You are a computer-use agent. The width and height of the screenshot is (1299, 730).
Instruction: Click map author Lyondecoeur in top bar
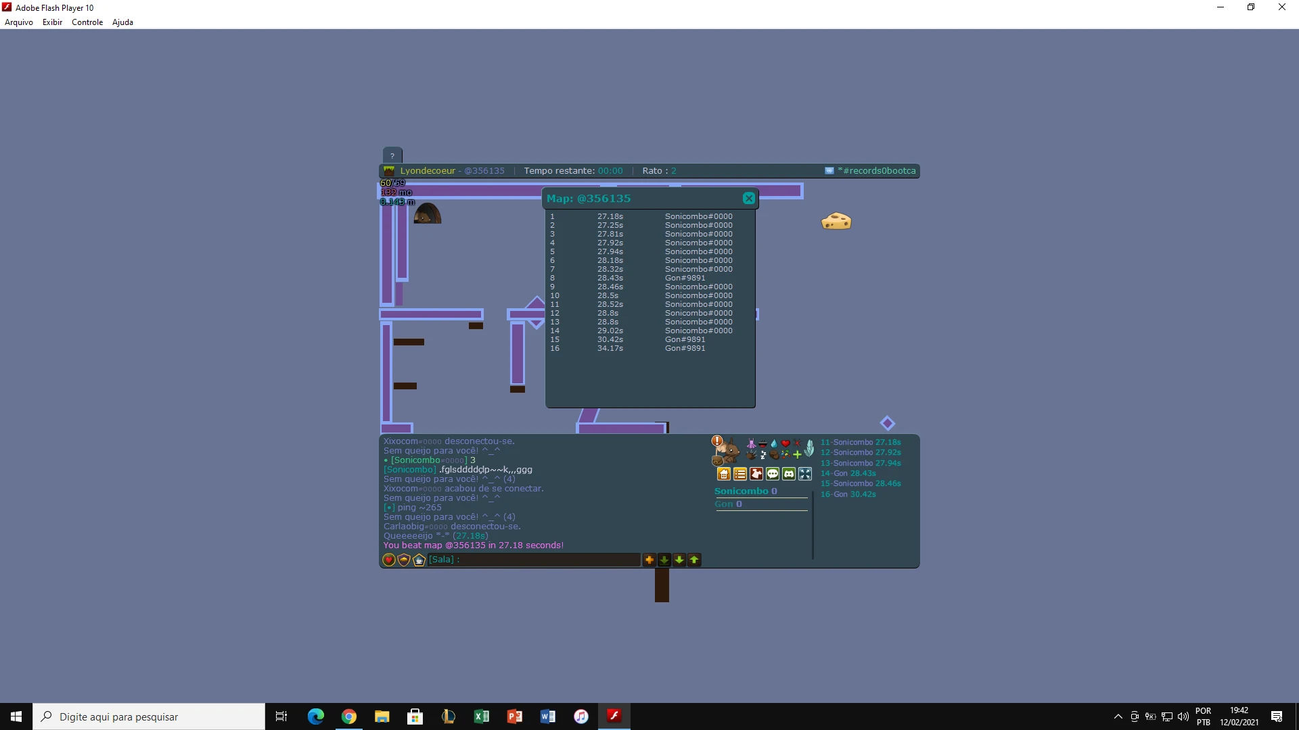[428, 171]
